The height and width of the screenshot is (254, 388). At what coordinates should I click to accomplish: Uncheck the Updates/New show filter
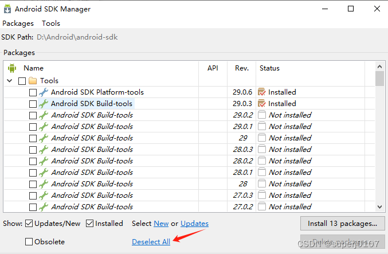(x=29, y=224)
